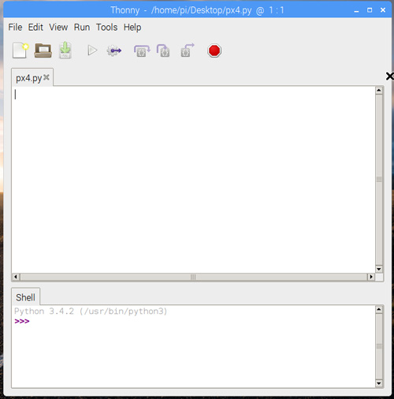Open the File menu
Screen dimensions: 394x399
[x=15, y=28]
